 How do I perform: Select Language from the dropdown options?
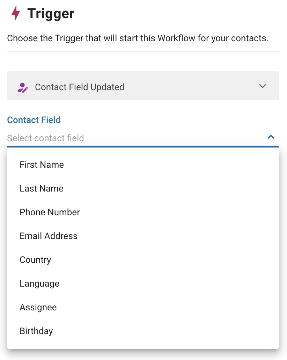pos(39,283)
